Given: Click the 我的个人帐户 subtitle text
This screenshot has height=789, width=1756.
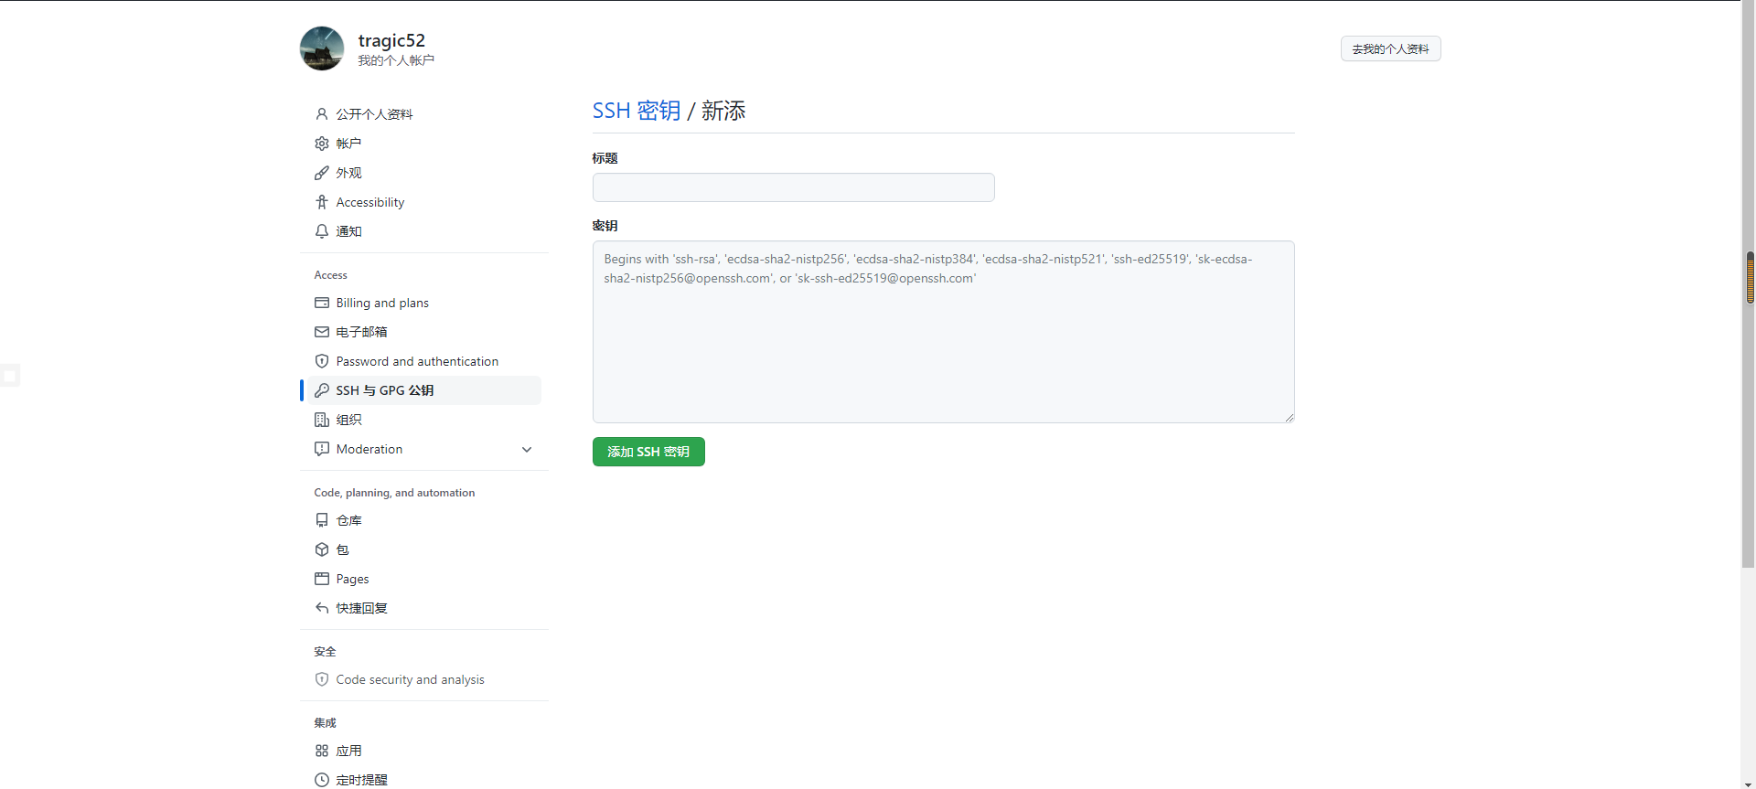Looking at the screenshot, I should [396, 60].
